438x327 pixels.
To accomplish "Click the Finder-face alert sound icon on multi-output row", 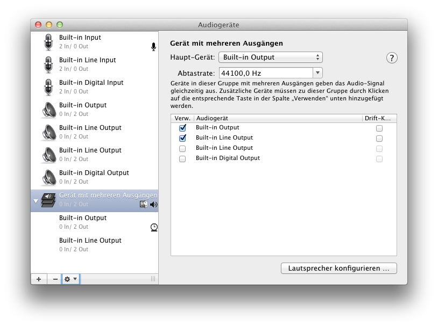I will click(x=144, y=205).
